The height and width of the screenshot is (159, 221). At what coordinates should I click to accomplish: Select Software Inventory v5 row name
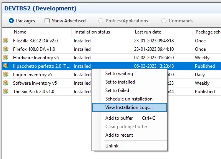pyautogui.click(x=35, y=83)
